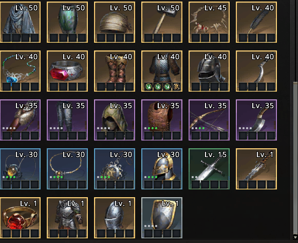This screenshot has width=298, height=243.
Task: Pick the Lv. 15 green-bordered sword
Action: point(209,169)
